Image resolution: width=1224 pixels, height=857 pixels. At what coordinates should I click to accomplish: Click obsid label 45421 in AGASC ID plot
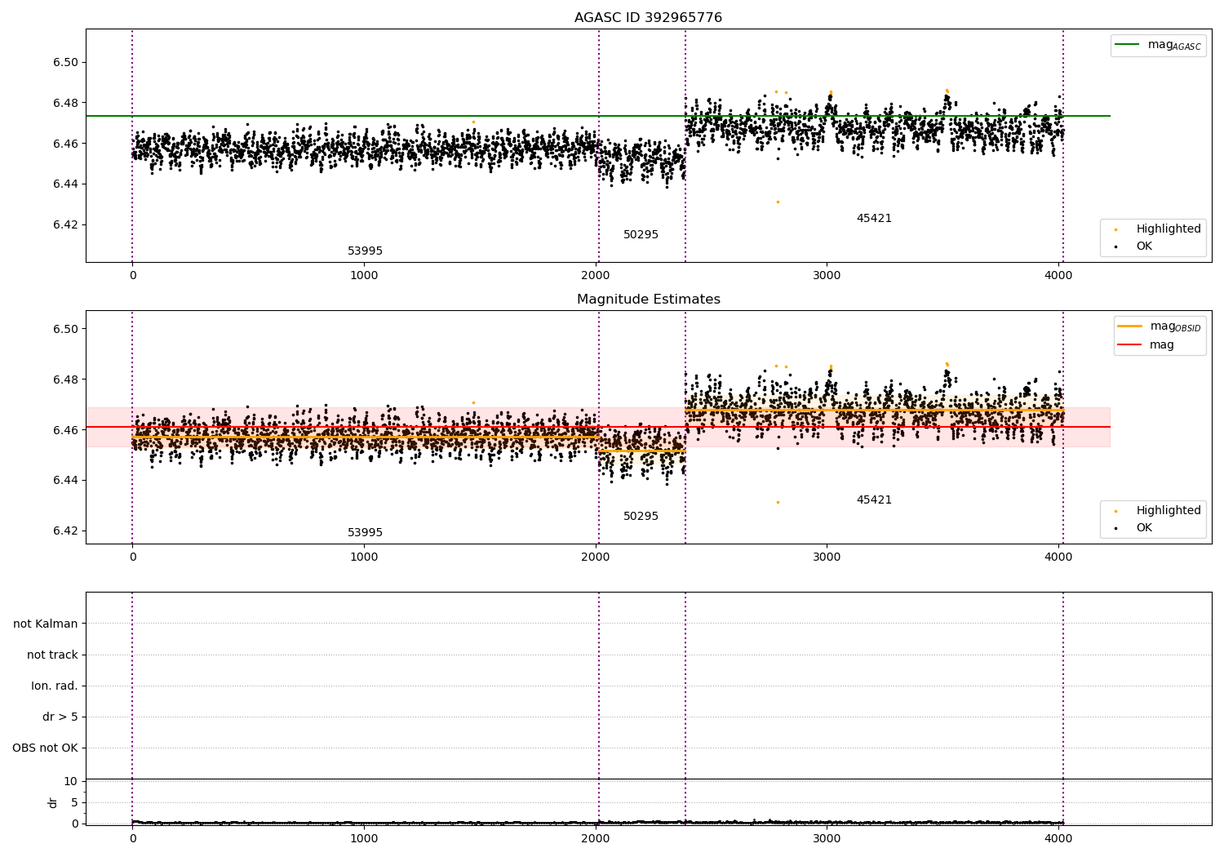[874, 219]
